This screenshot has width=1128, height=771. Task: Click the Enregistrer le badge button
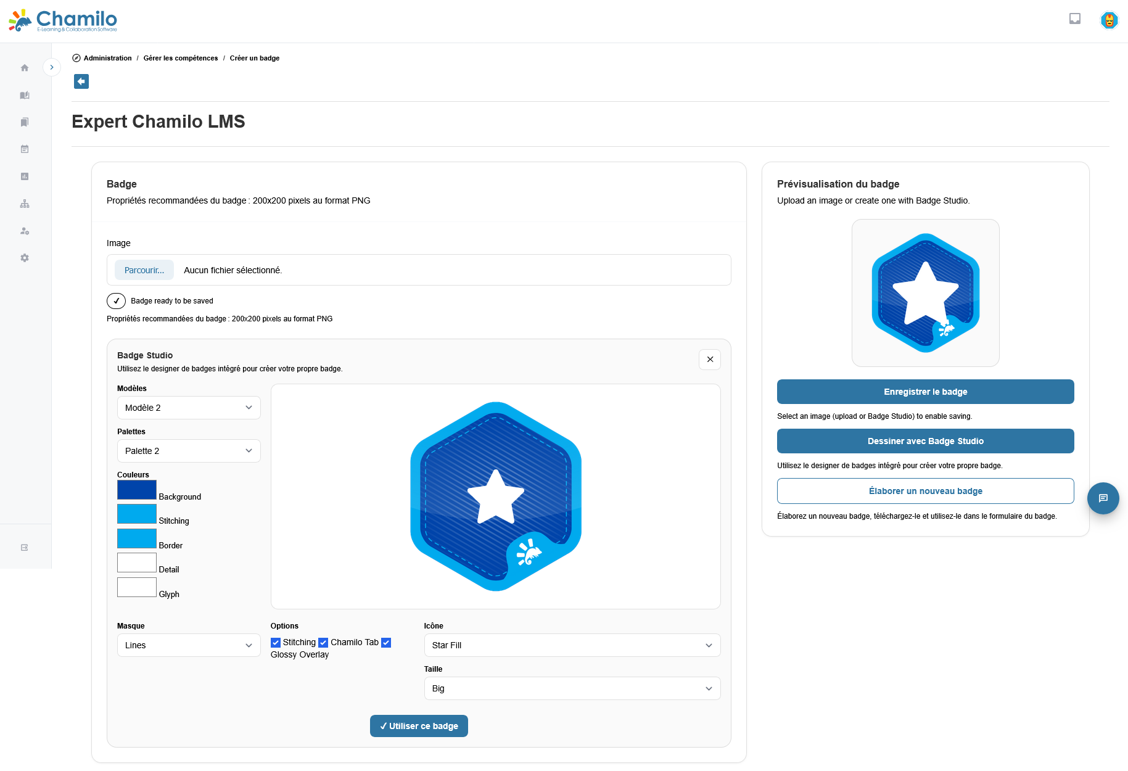tap(925, 392)
